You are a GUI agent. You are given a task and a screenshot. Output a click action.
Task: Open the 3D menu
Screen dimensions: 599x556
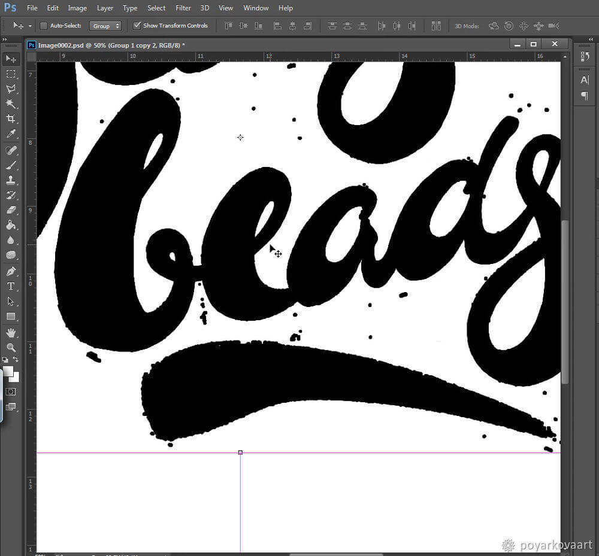(x=205, y=8)
